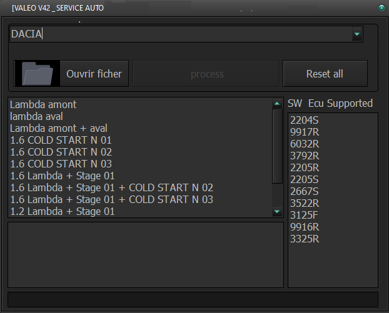Click the Ouvrir ficher button
The height and width of the screenshot is (313, 389).
coord(71,74)
